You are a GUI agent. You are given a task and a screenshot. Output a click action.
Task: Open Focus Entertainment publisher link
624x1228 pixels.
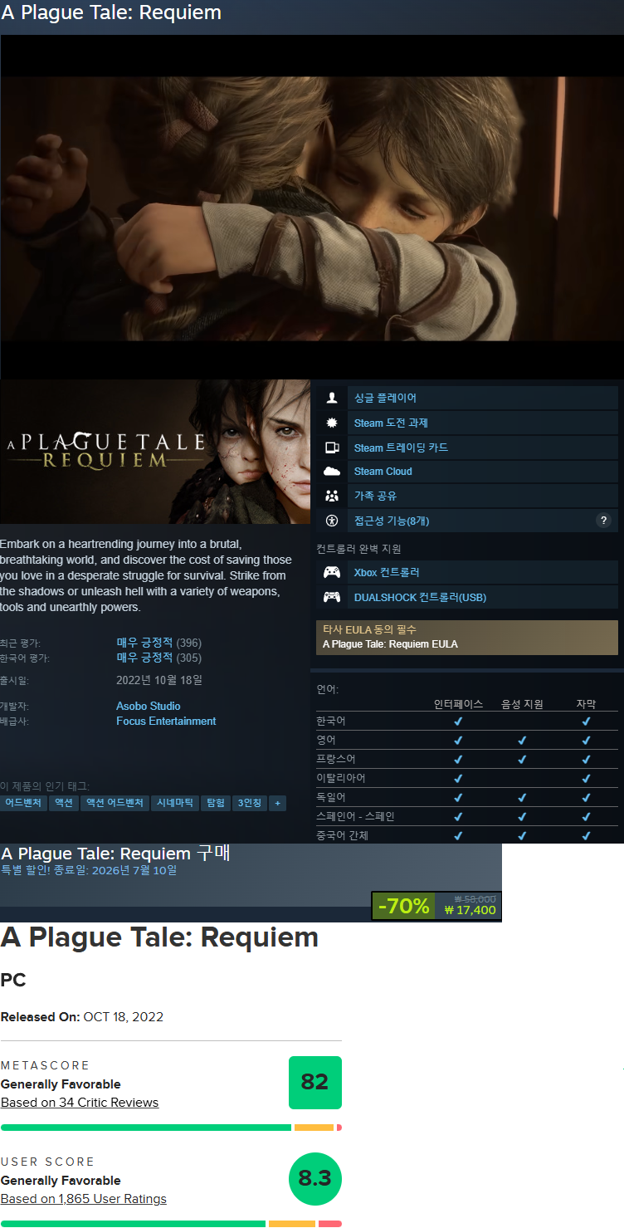coord(166,721)
